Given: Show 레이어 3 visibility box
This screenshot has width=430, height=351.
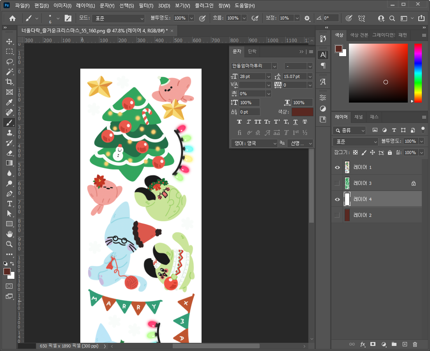Looking at the screenshot, I should click(337, 183).
